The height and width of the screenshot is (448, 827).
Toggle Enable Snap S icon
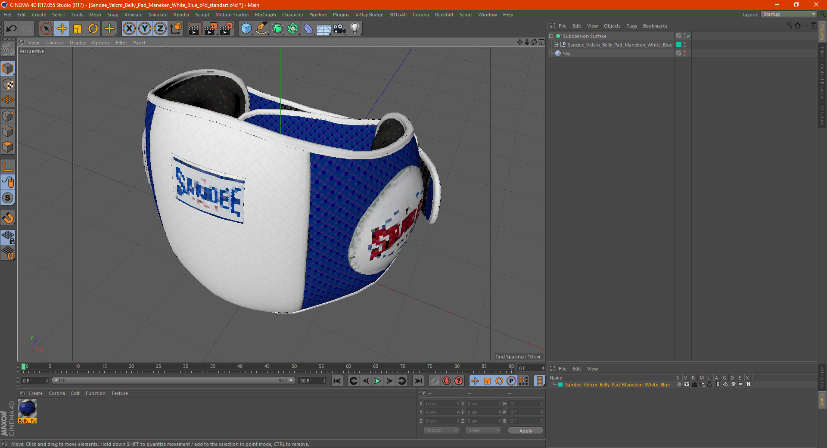(x=8, y=198)
